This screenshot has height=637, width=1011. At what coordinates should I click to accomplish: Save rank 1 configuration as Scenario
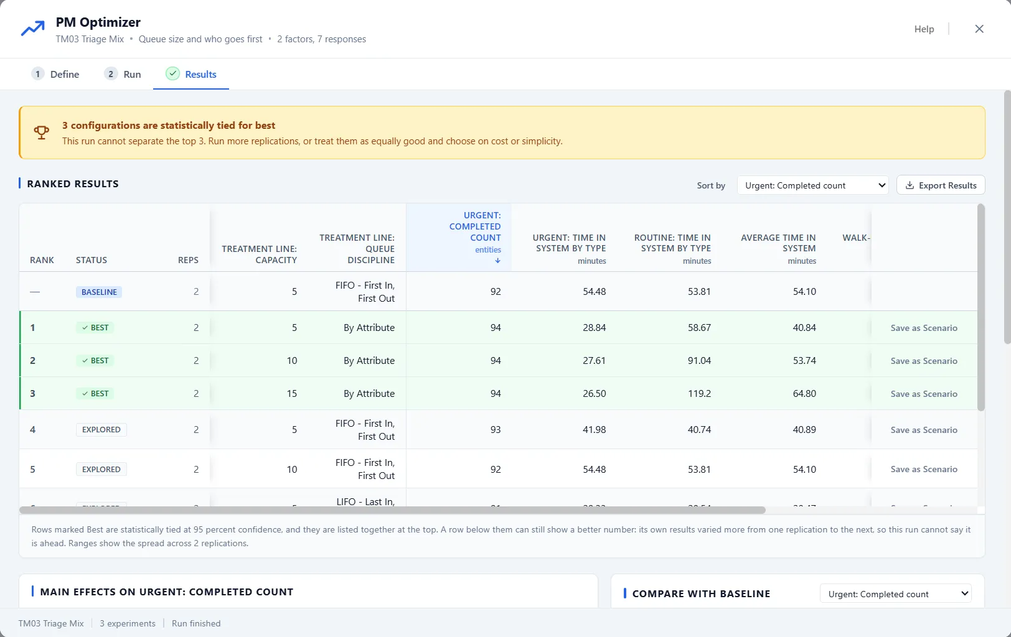924,328
